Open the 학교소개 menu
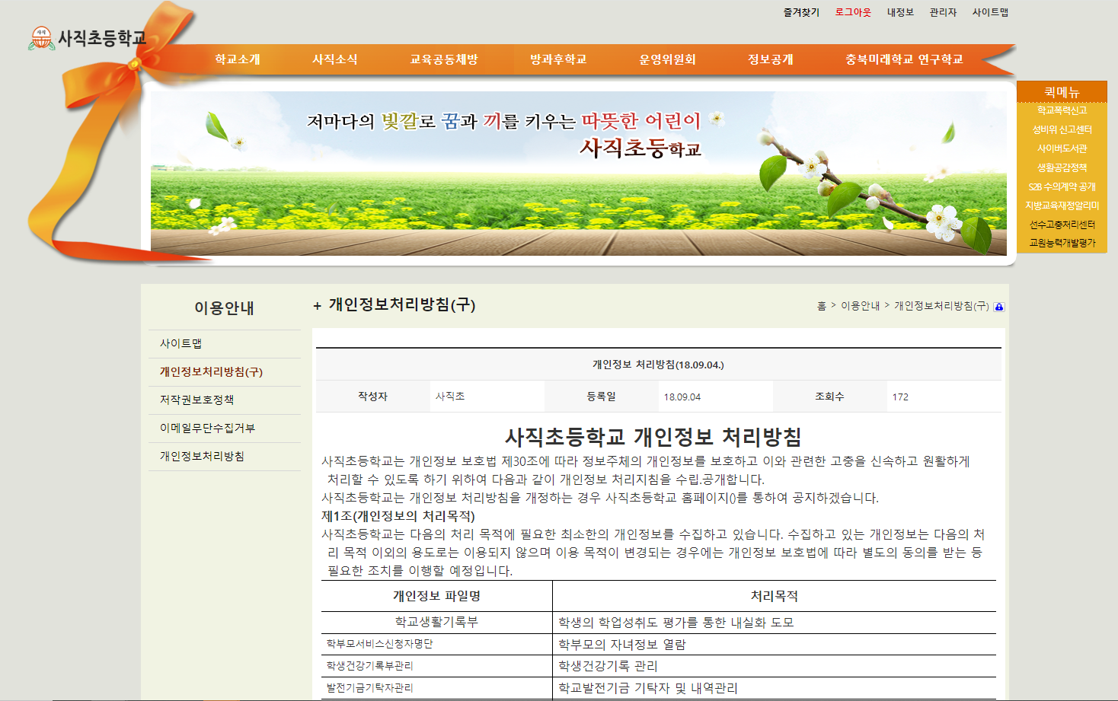This screenshot has height=701, width=1118. tap(238, 59)
